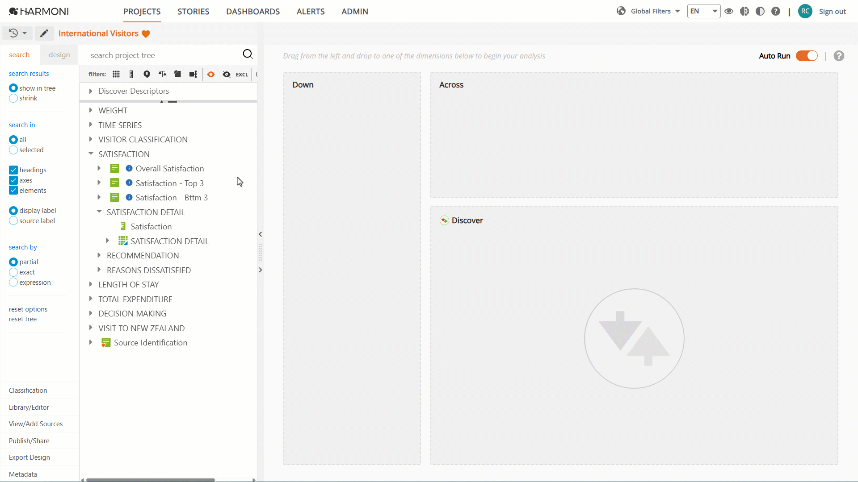The image size is (858, 482).
Task: Click the hierarchy filter icon
Action: click(x=193, y=75)
